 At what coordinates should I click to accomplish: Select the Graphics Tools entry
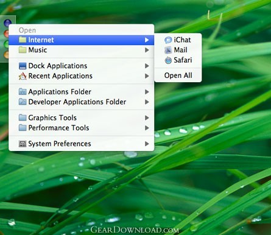point(82,118)
